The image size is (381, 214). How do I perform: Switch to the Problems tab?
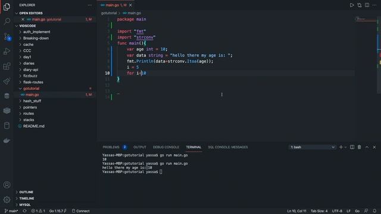(x=111, y=147)
